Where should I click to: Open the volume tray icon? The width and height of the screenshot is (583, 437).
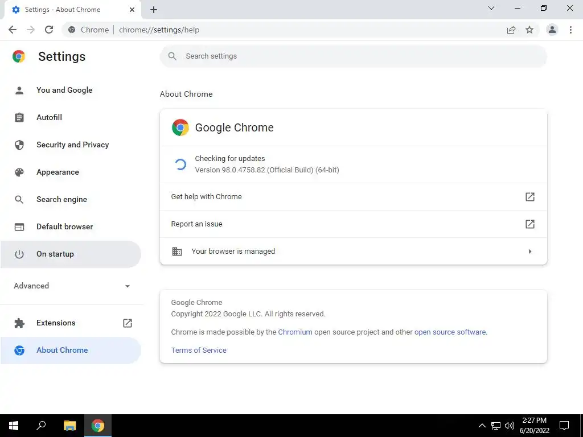[x=510, y=426]
